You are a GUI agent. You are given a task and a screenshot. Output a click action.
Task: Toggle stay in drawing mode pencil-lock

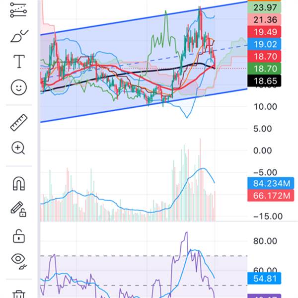[18, 209]
